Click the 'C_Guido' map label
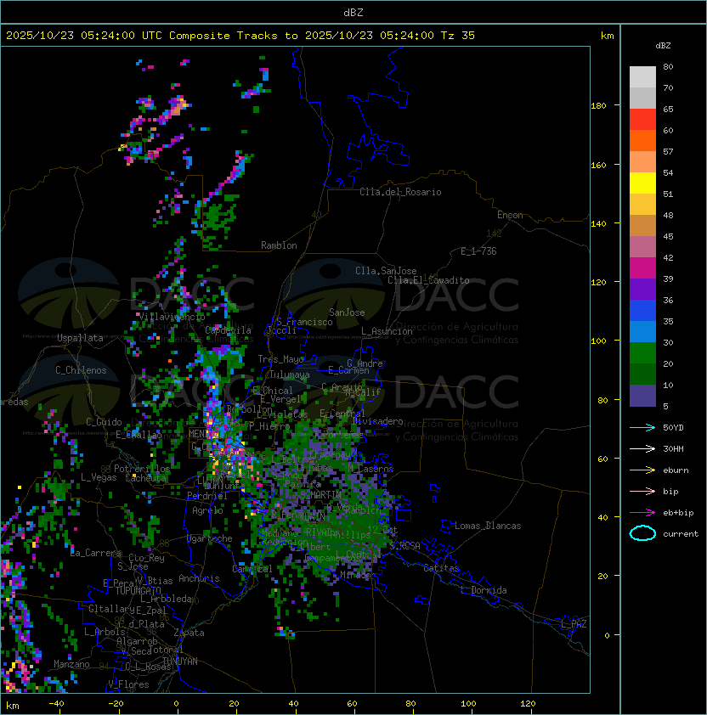 pyautogui.click(x=104, y=422)
